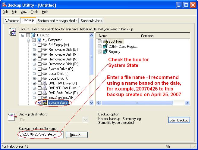Click the file list horizontal scrollbar thumb
This screenshot has height=150, width=198.
click(137, 103)
